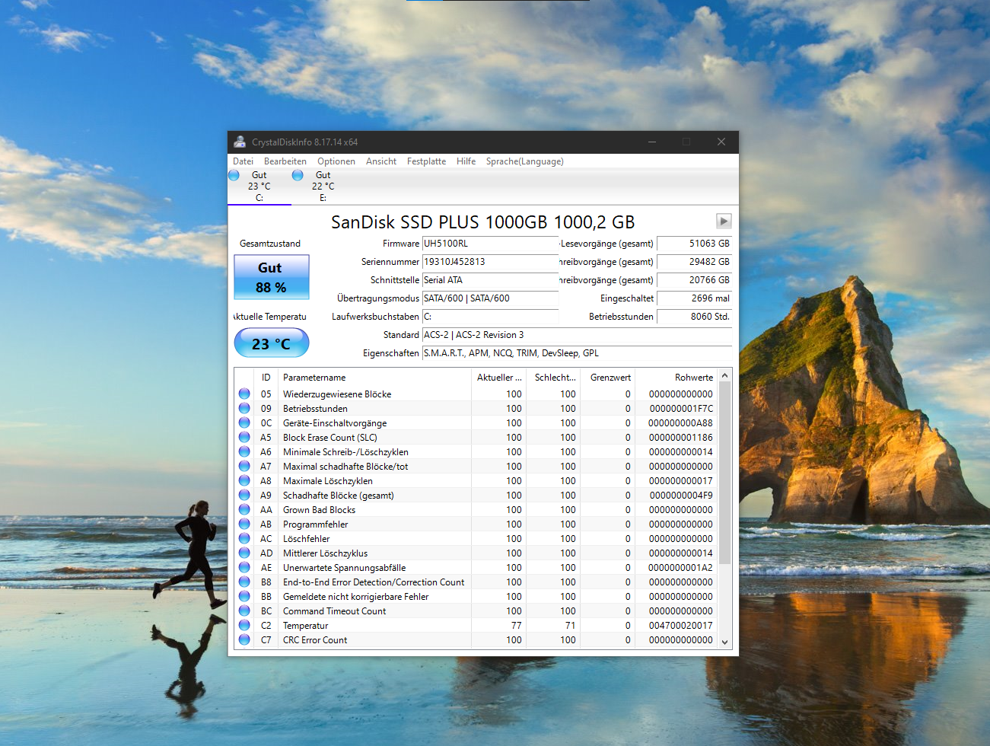Click the Schlecht... column header
990x746 pixels.
coord(553,378)
